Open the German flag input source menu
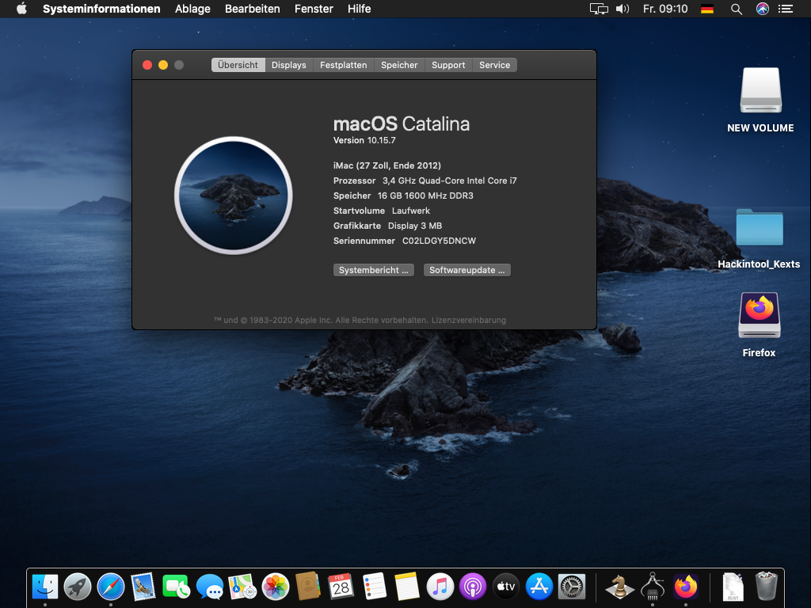The image size is (811, 608). (707, 9)
